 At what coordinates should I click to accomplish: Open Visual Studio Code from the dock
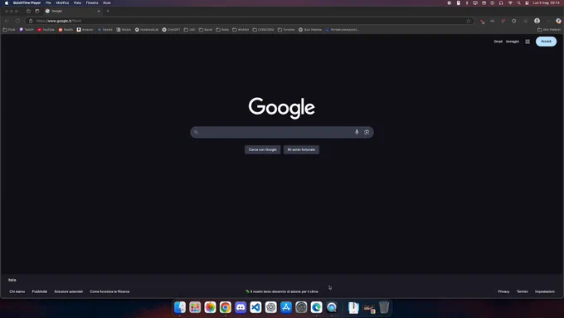255,307
